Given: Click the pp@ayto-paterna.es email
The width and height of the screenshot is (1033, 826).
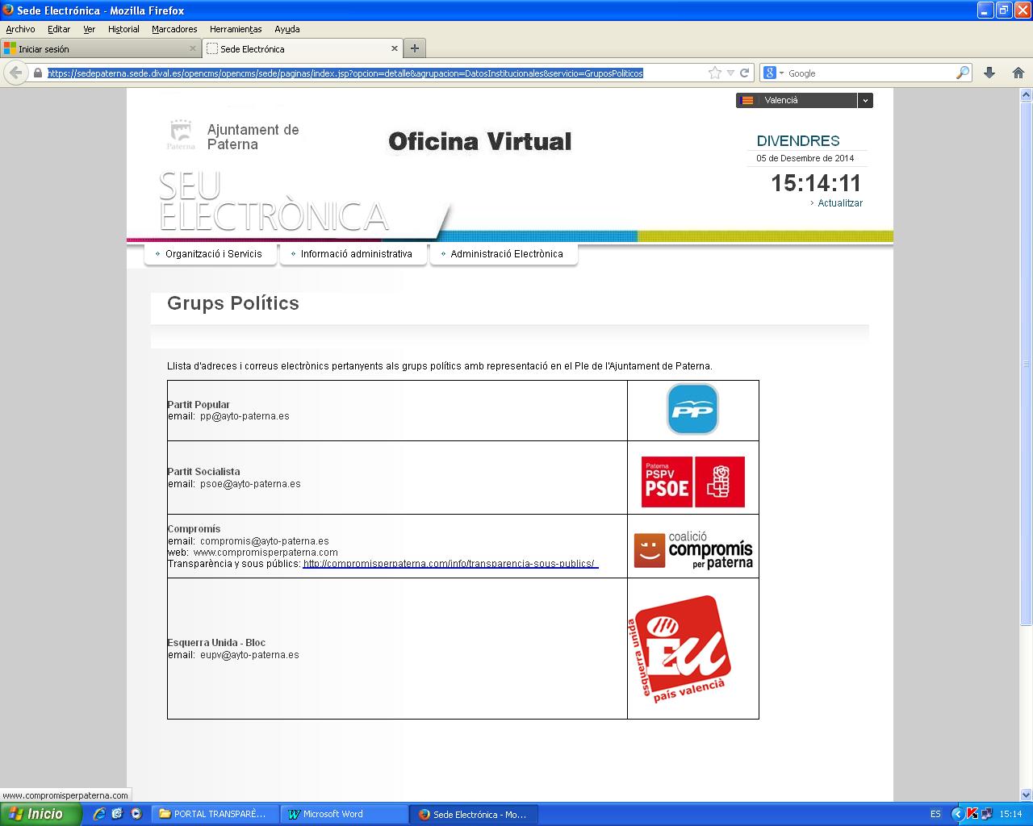Looking at the screenshot, I should (245, 416).
